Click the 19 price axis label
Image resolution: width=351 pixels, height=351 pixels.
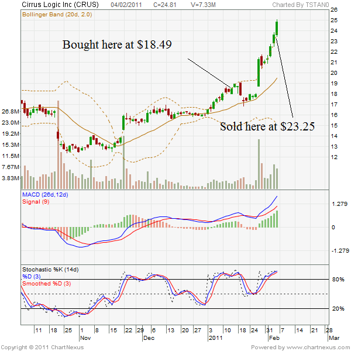click(334, 83)
